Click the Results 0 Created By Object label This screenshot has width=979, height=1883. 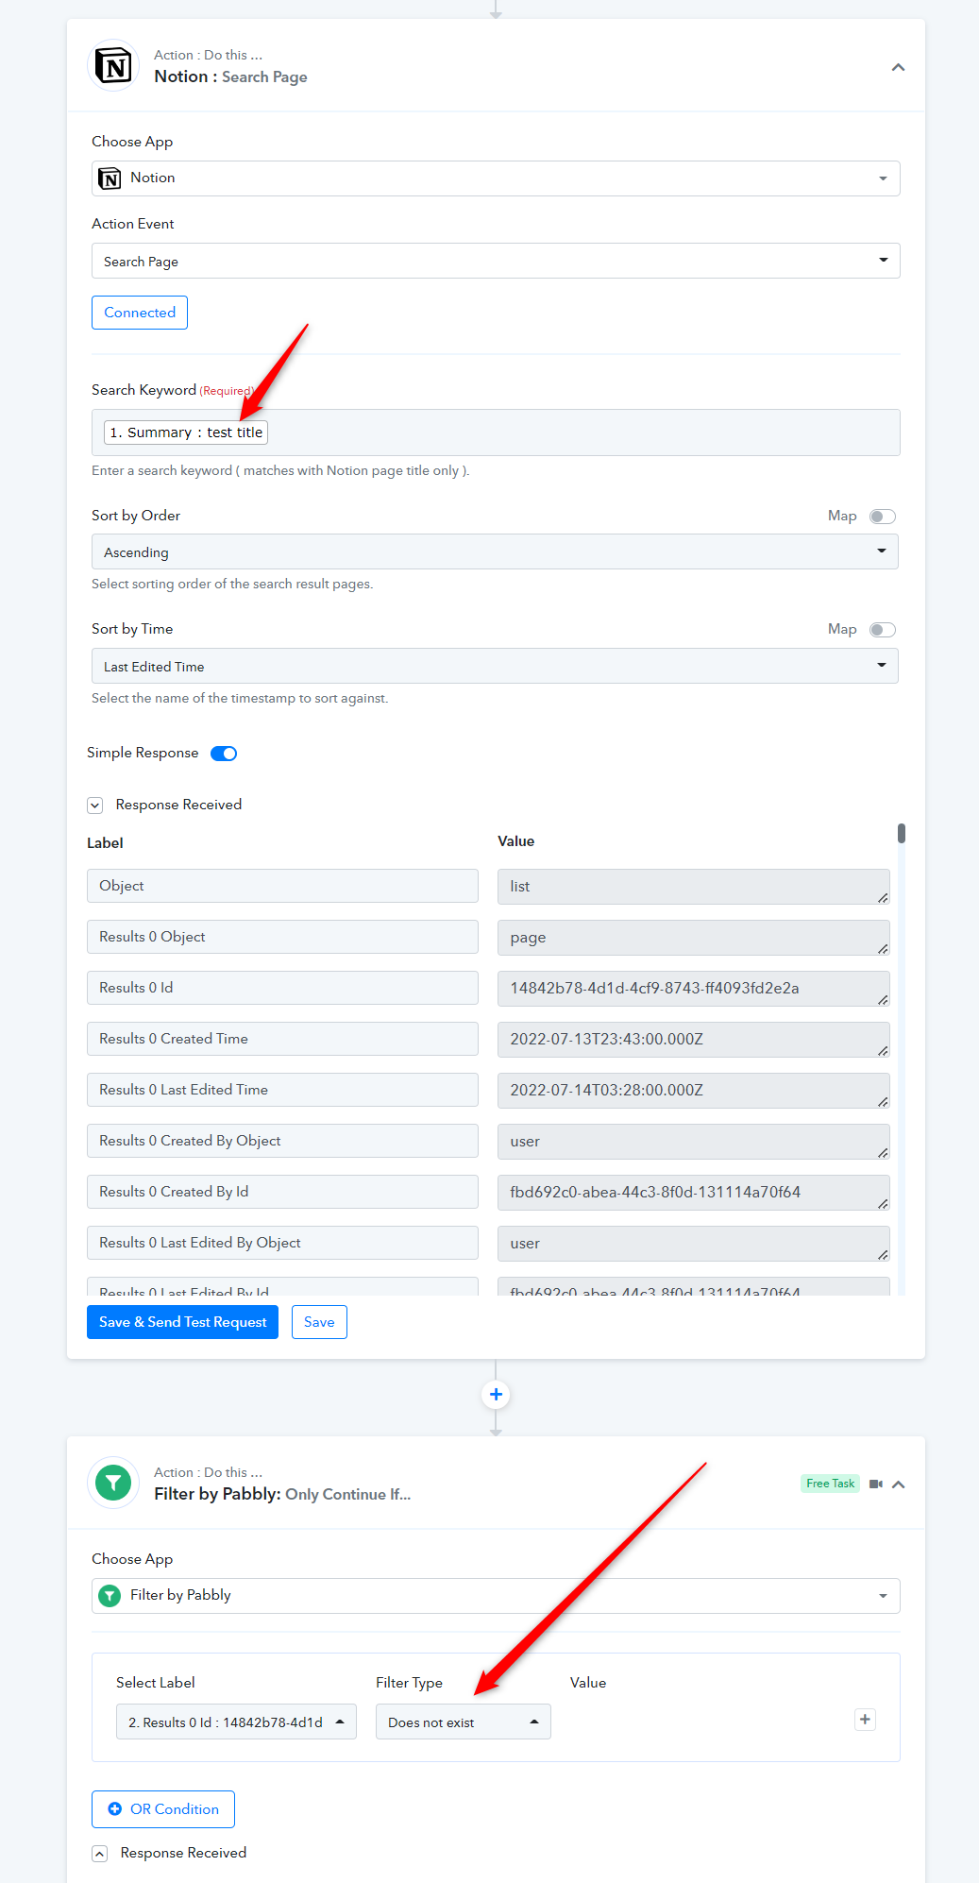pos(282,1141)
